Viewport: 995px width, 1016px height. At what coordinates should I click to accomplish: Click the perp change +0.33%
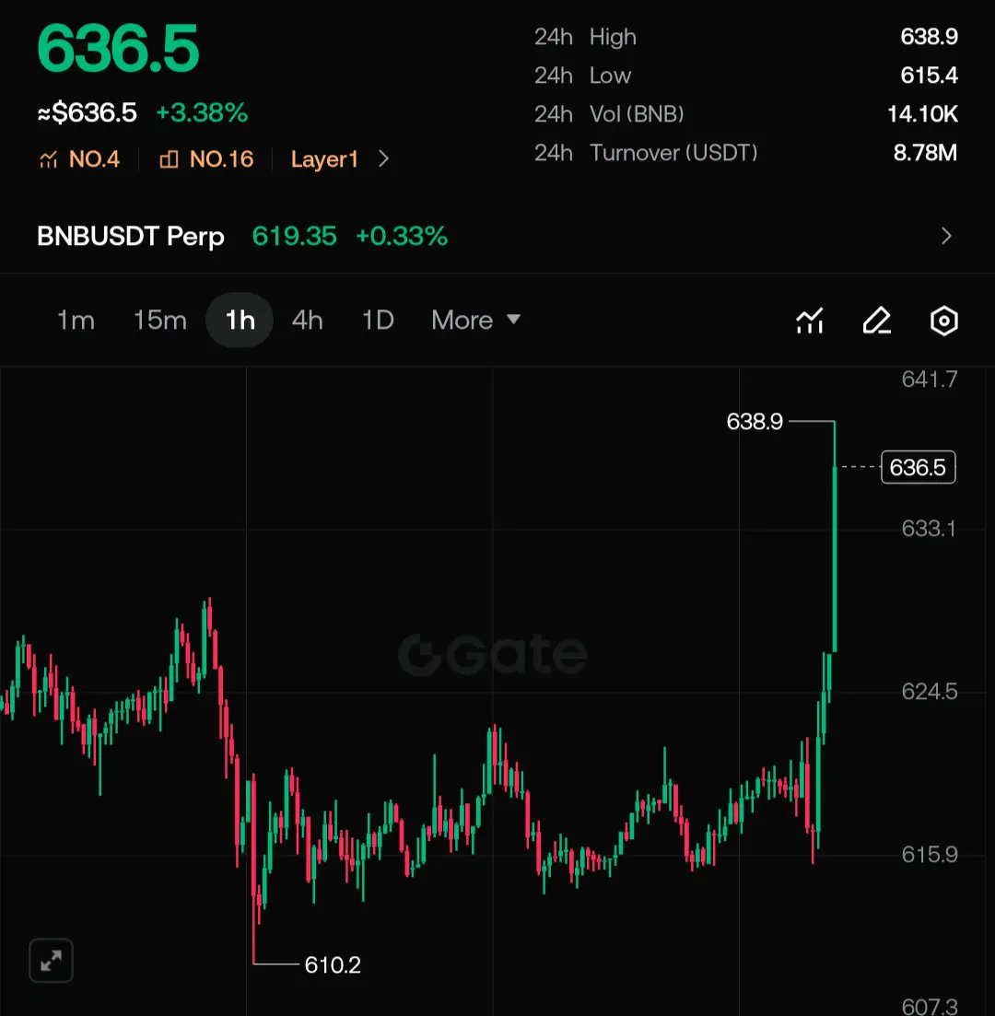[x=402, y=236]
